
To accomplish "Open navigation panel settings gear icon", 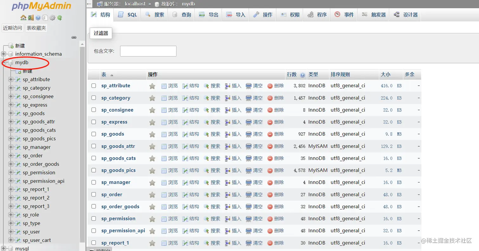I will (x=53, y=18).
